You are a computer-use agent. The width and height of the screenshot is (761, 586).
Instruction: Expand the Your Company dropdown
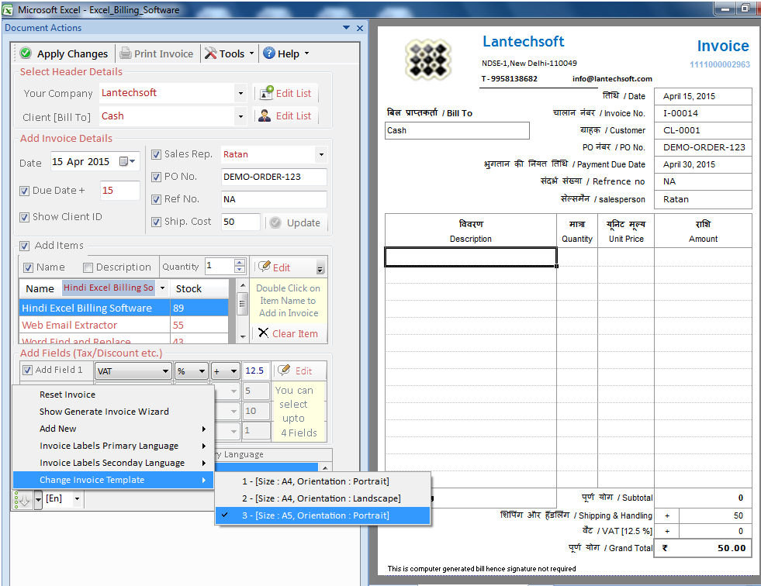pos(240,93)
